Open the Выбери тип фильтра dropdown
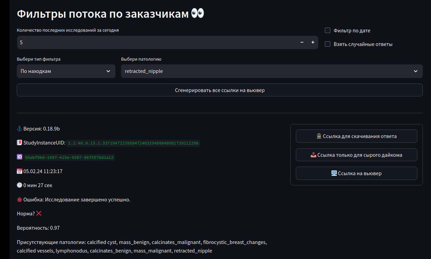 66,71
